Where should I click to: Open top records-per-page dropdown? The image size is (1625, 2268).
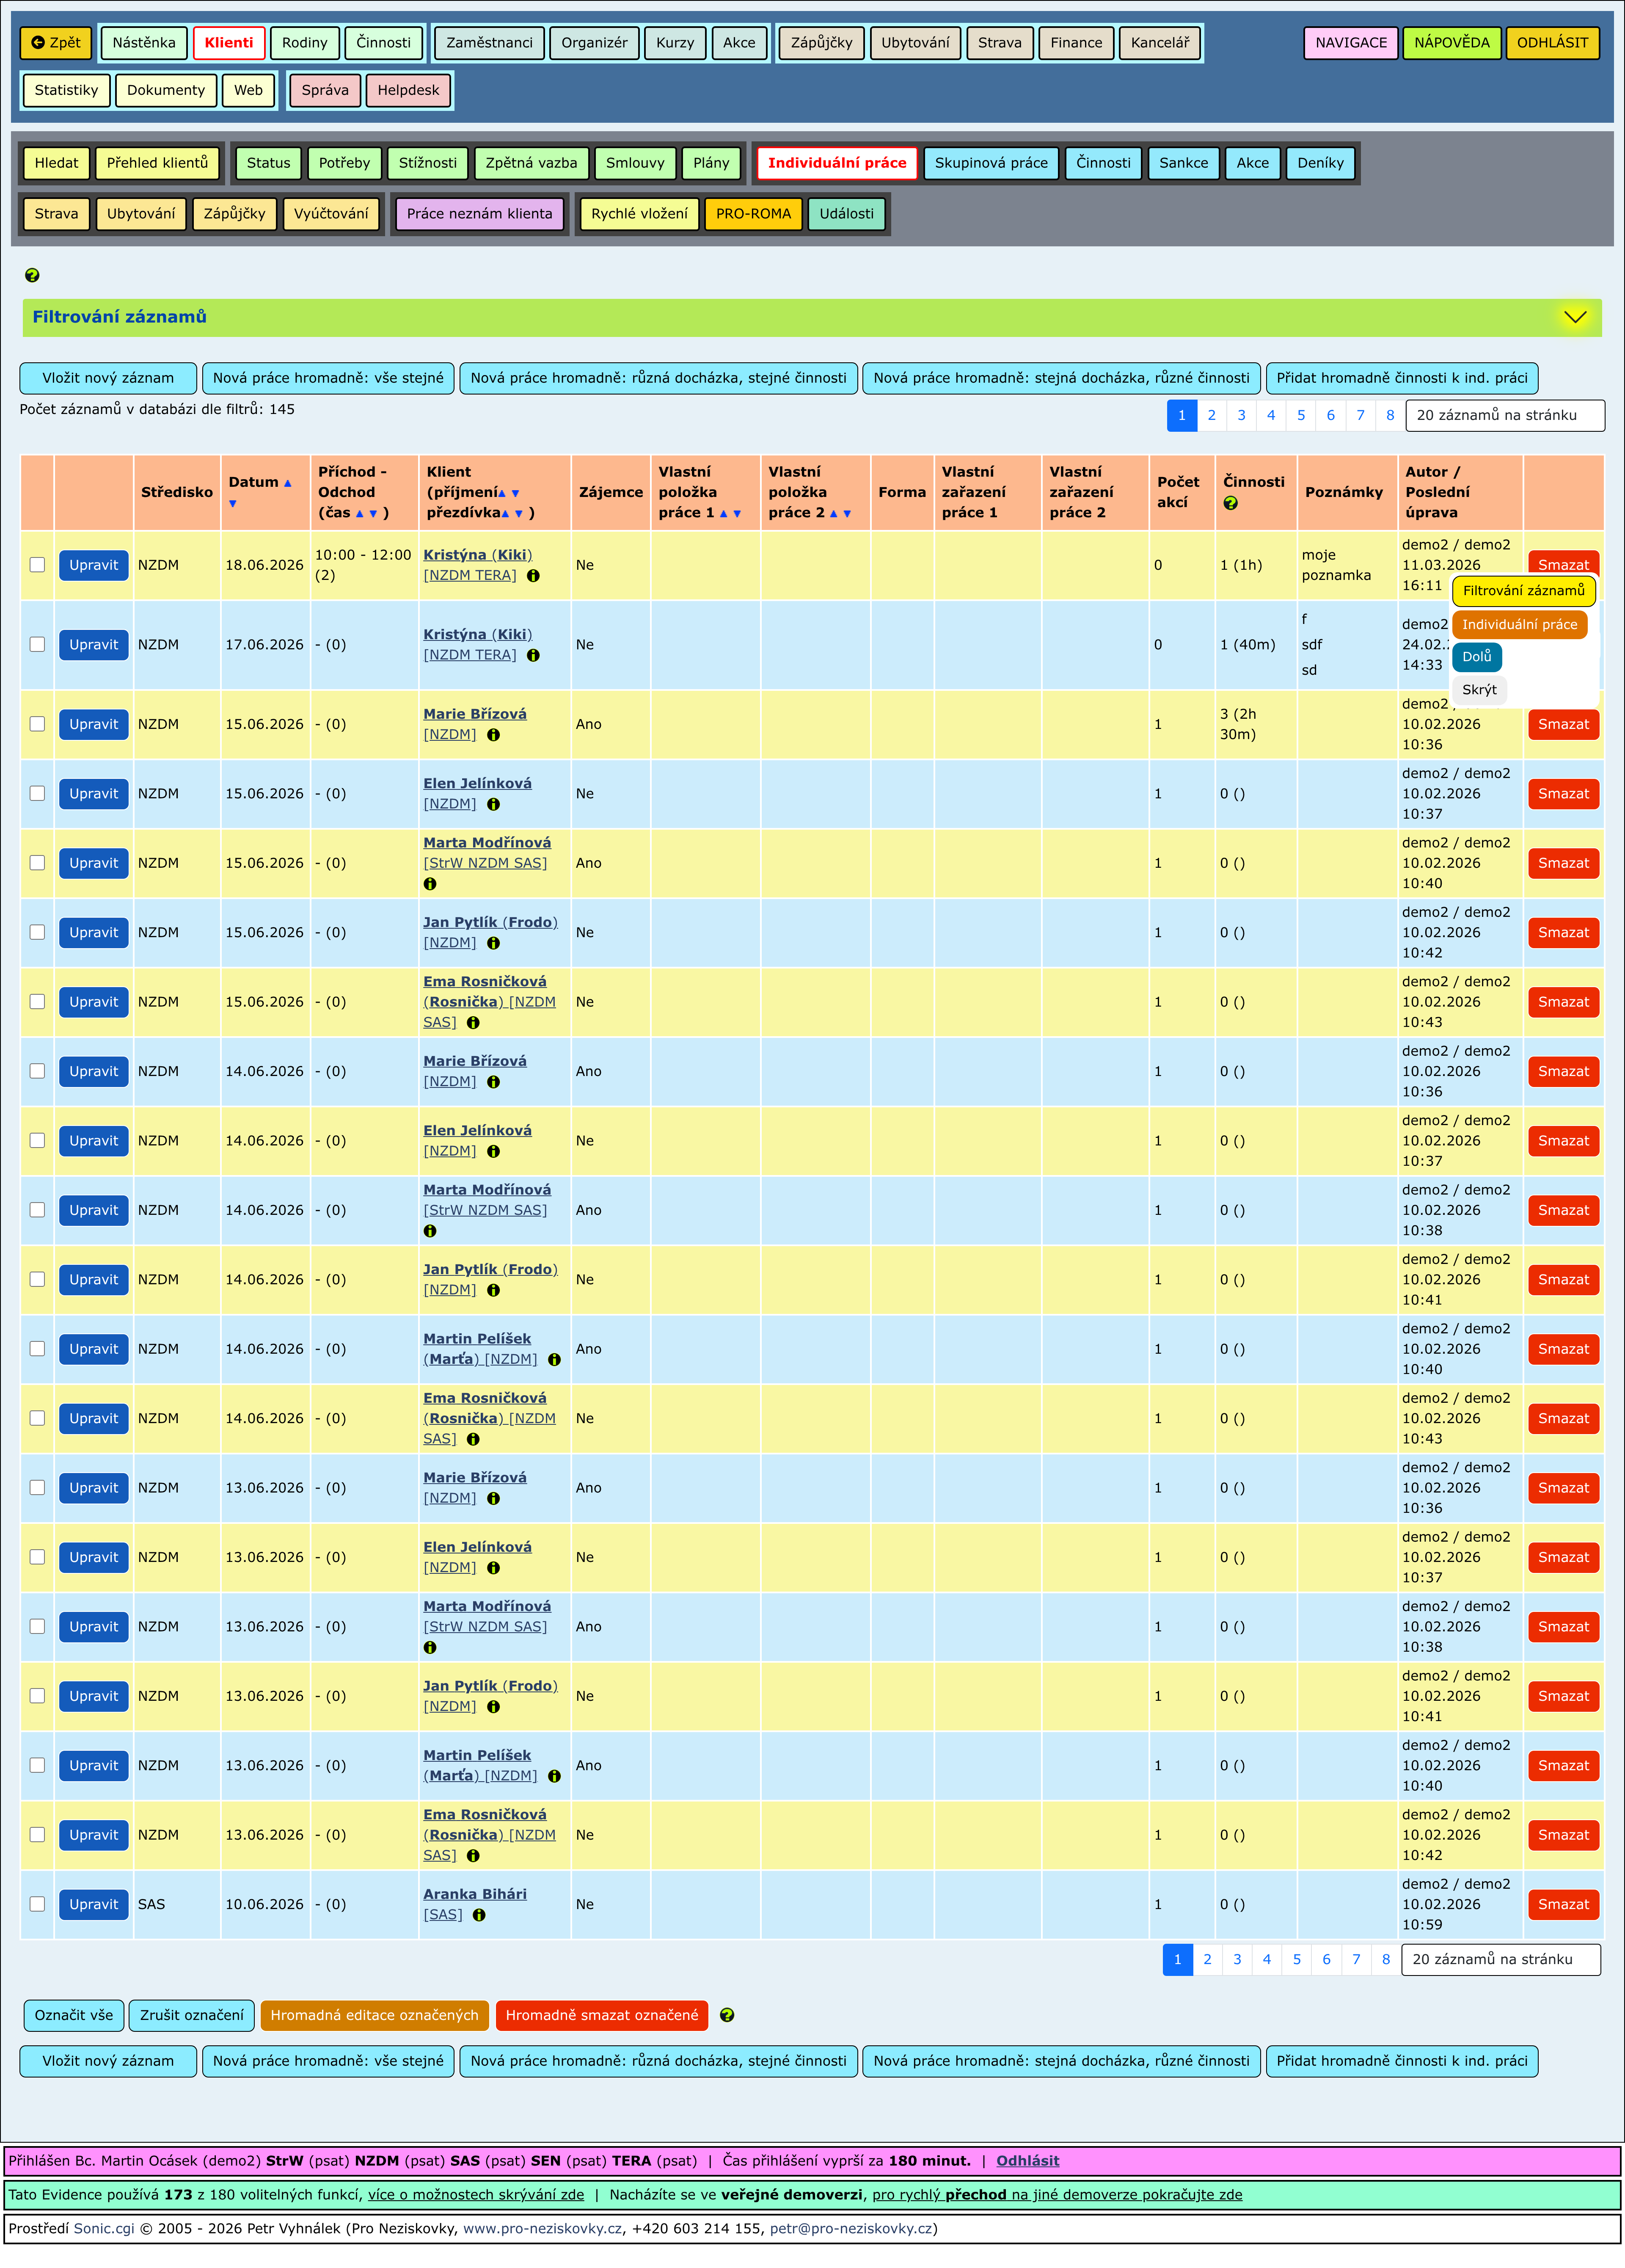click(x=1504, y=415)
